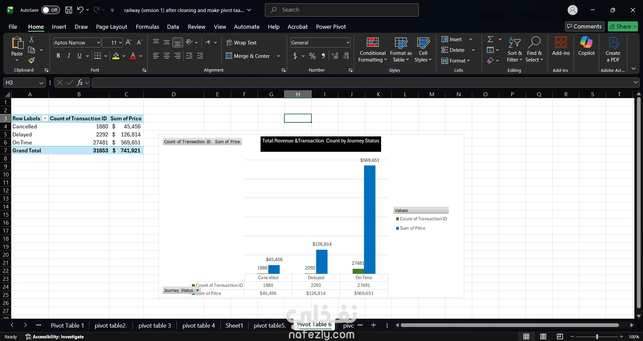Click the Decrease Decimal icon
Viewport: 643px width, 341px height.
pos(346,56)
